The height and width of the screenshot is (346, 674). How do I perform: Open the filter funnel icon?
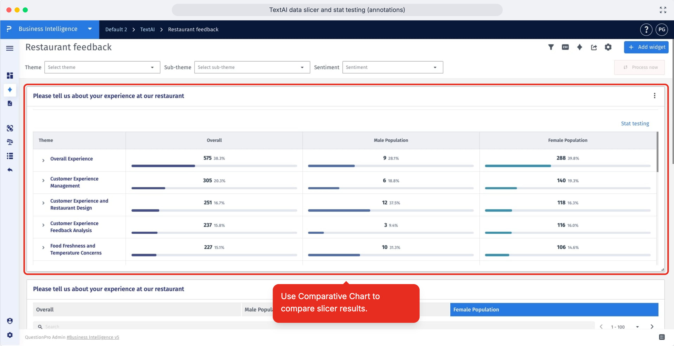(x=551, y=47)
